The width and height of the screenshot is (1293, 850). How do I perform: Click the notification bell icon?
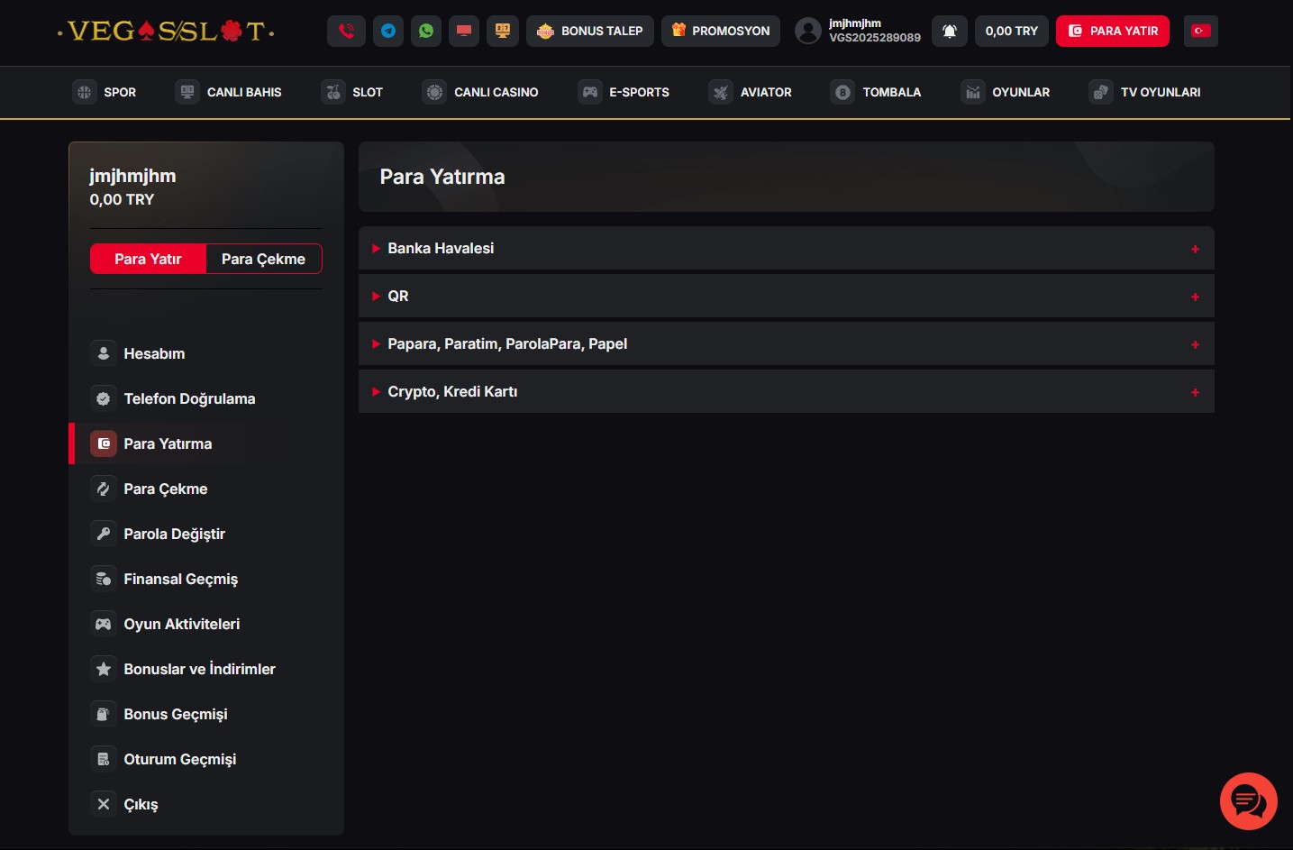[x=949, y=31]
